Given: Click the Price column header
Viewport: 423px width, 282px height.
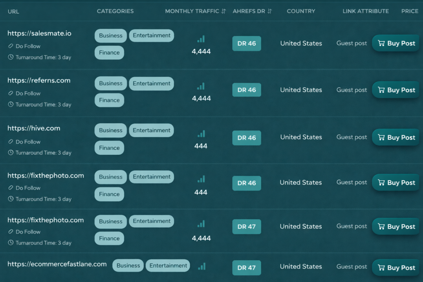Looking at the screenshot, I should coord(409,11).
